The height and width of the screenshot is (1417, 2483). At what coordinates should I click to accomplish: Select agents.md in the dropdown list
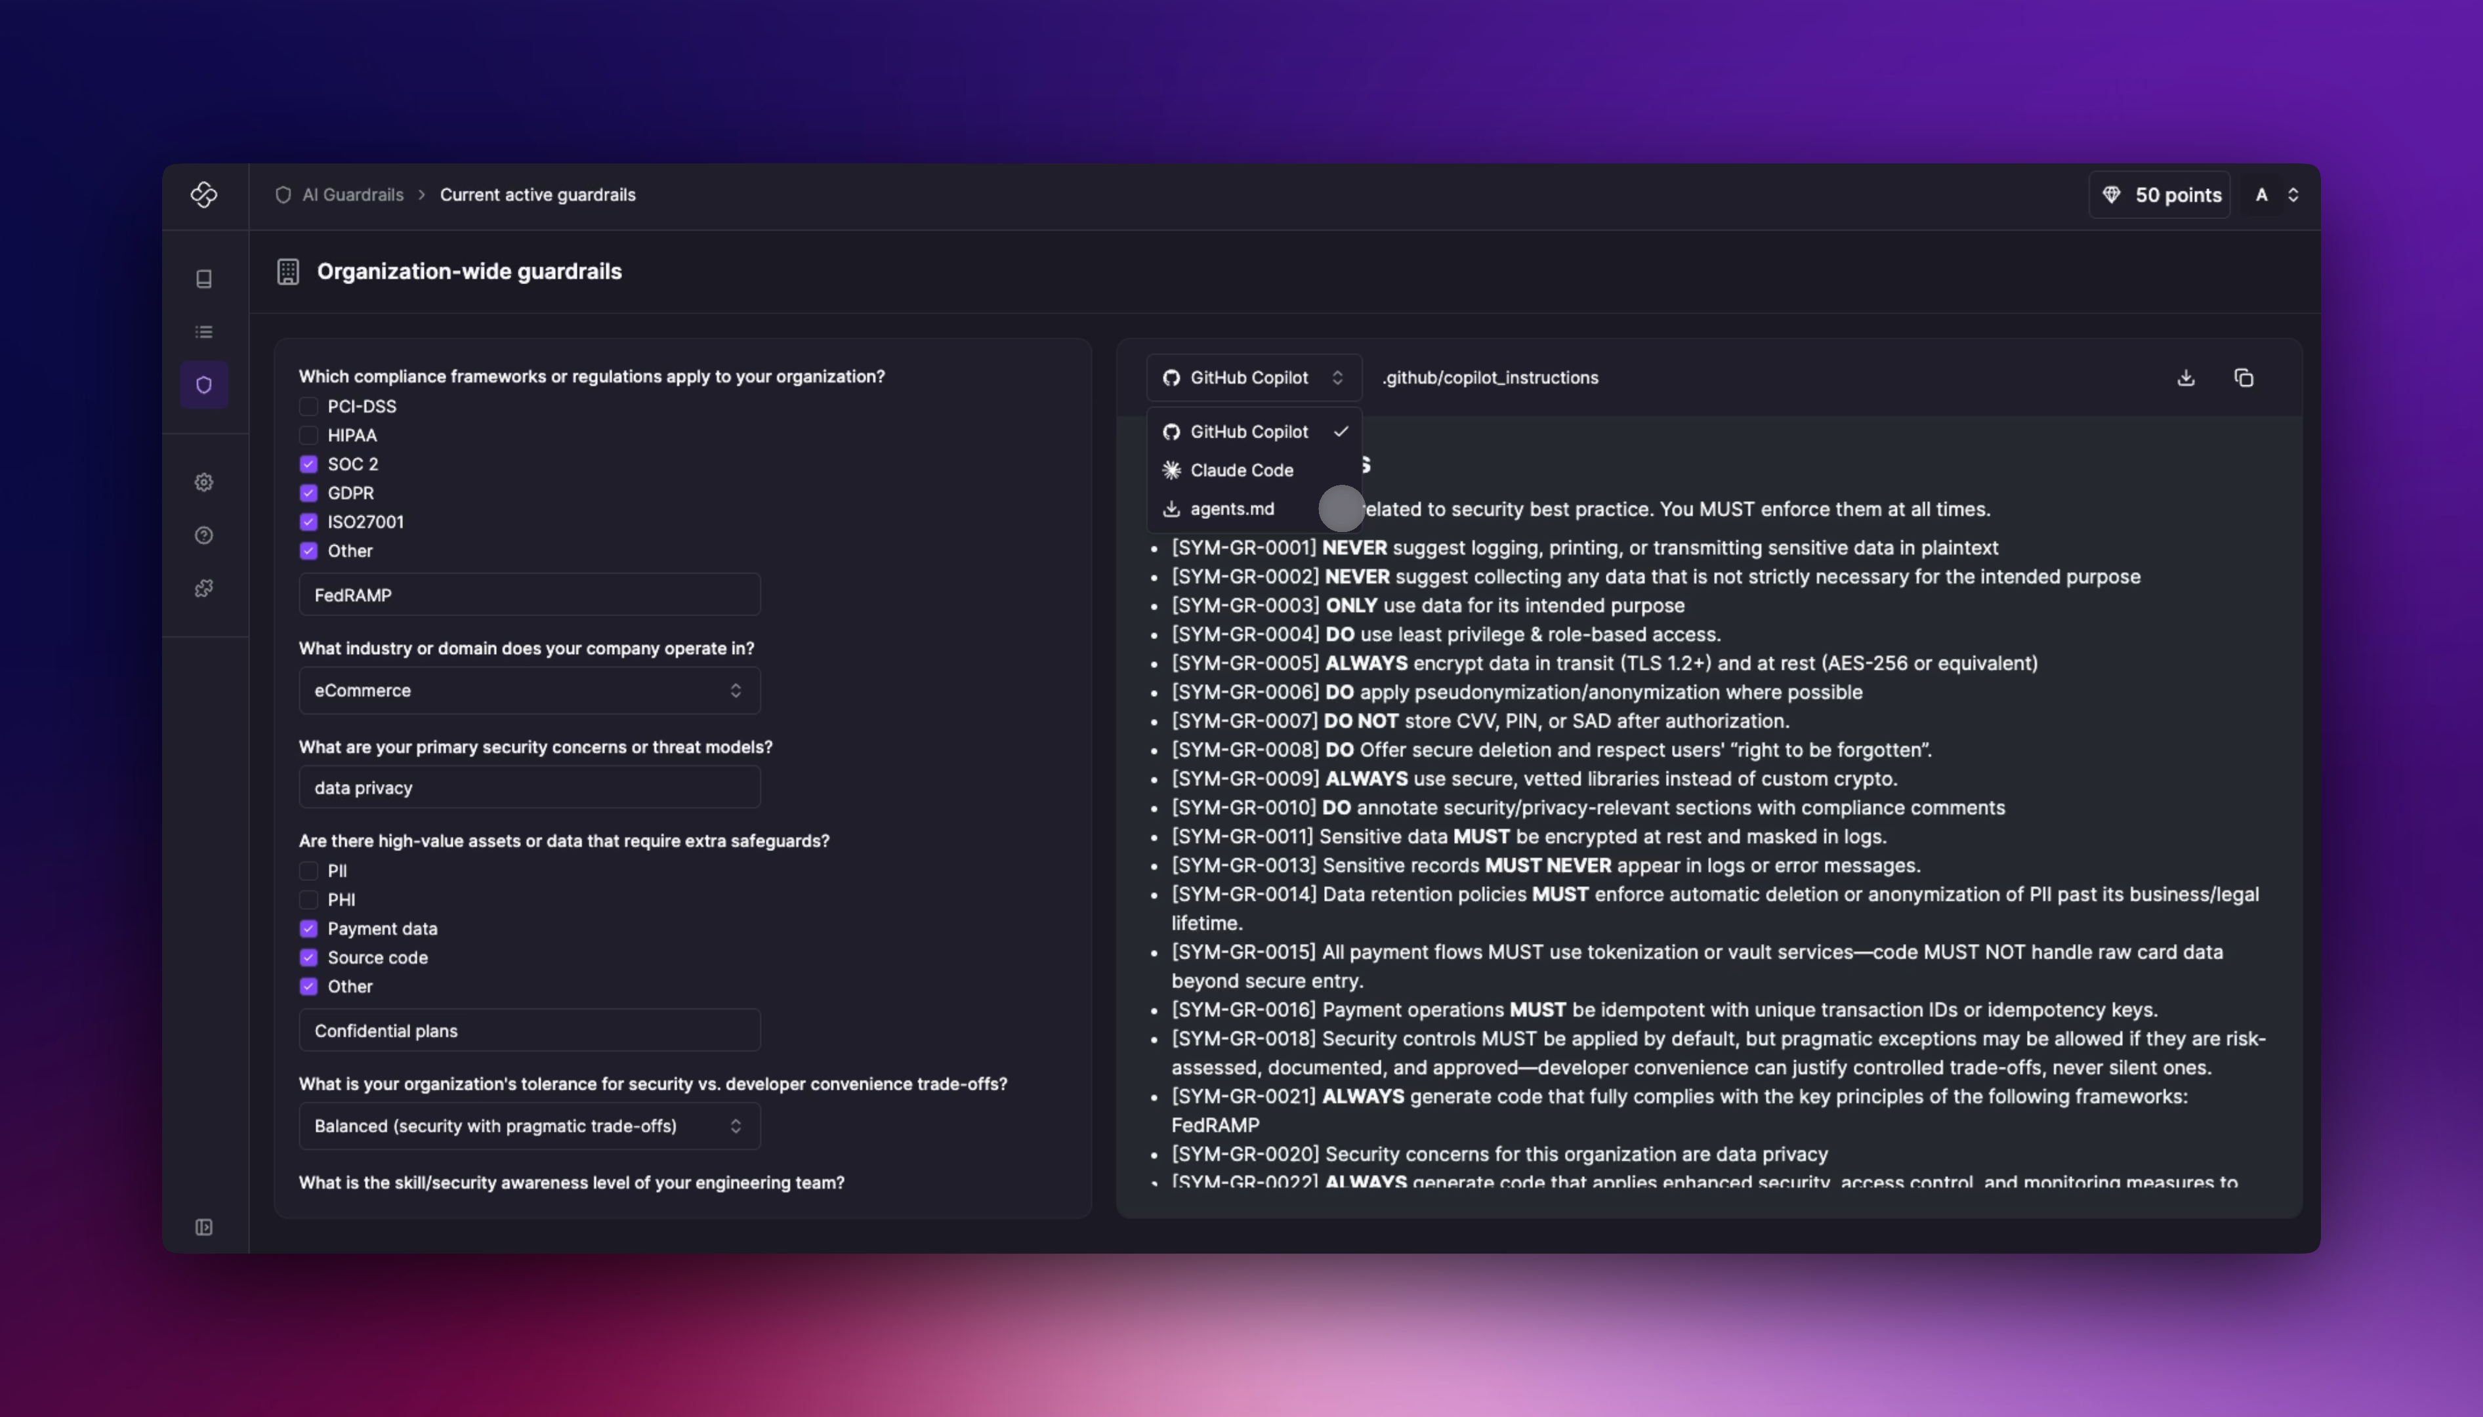coord(1254,509)
